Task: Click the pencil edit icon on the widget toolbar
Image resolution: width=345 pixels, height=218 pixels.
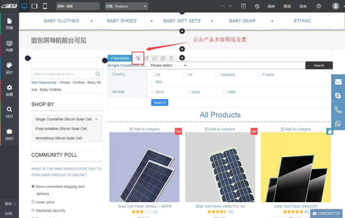Action: click(x=146, y=58)
